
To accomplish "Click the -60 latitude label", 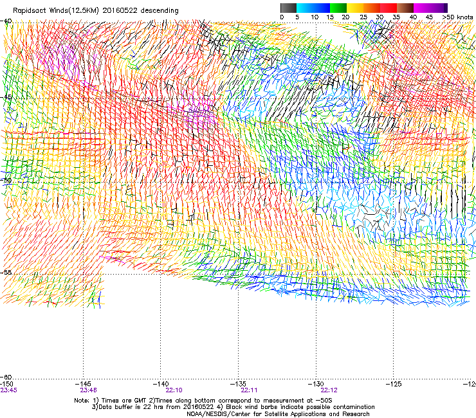I will coord(6,377).
